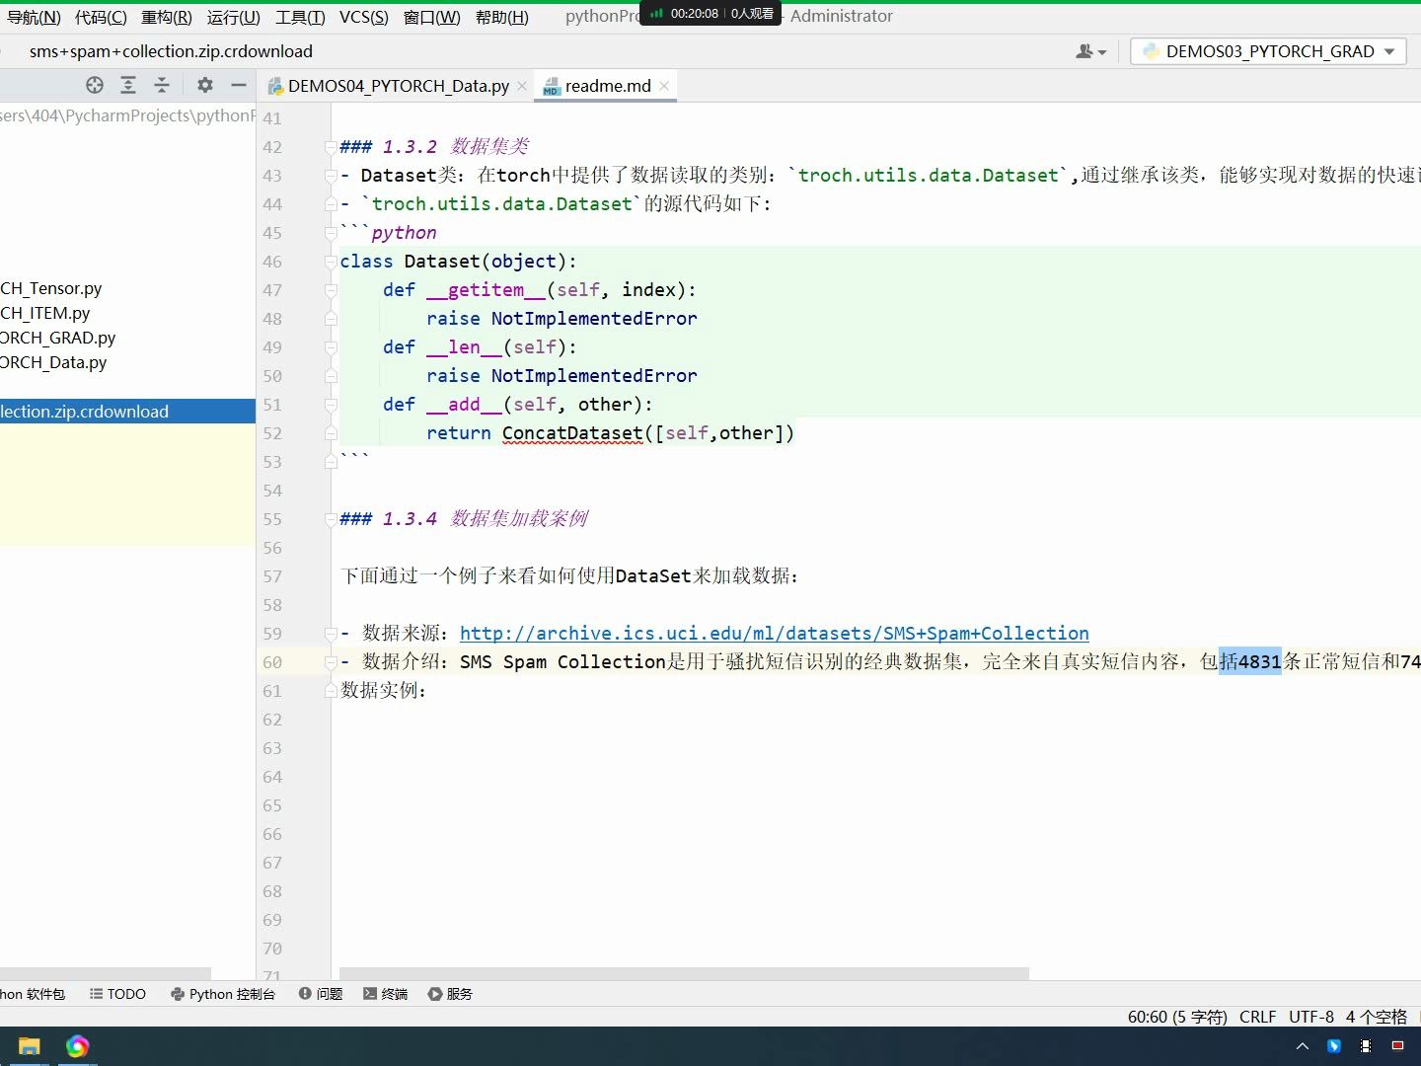Viewport: 1421px width, 1066px height.
Task: Open the archive.ics.uci.edu SMS+Spam+Collection link
Action: tap(775, 634)
